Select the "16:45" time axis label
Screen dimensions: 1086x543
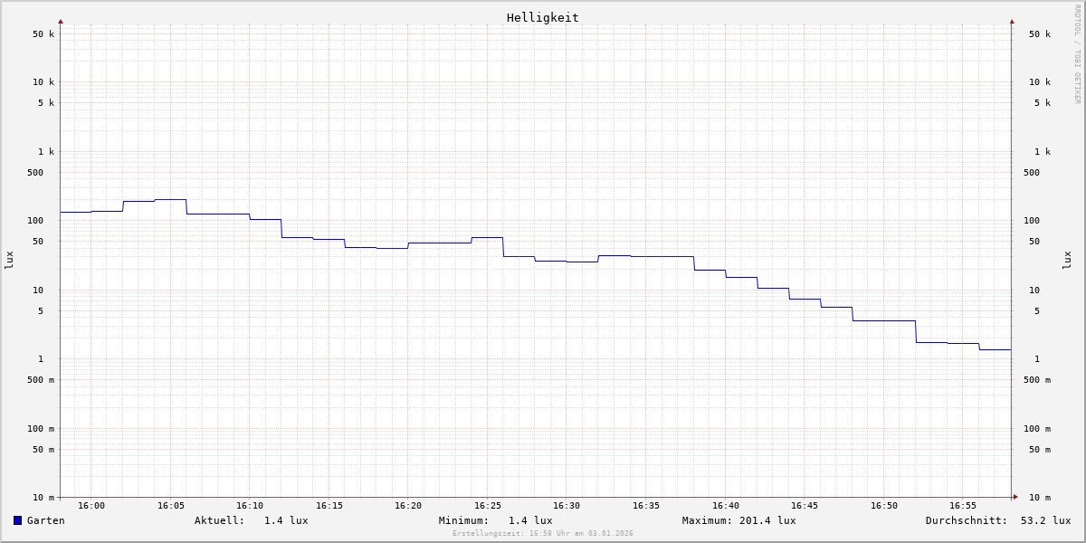tap(805, 506)
